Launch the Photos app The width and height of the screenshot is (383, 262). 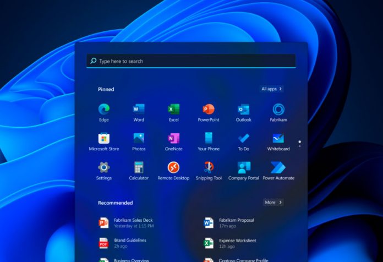[139, 139]
